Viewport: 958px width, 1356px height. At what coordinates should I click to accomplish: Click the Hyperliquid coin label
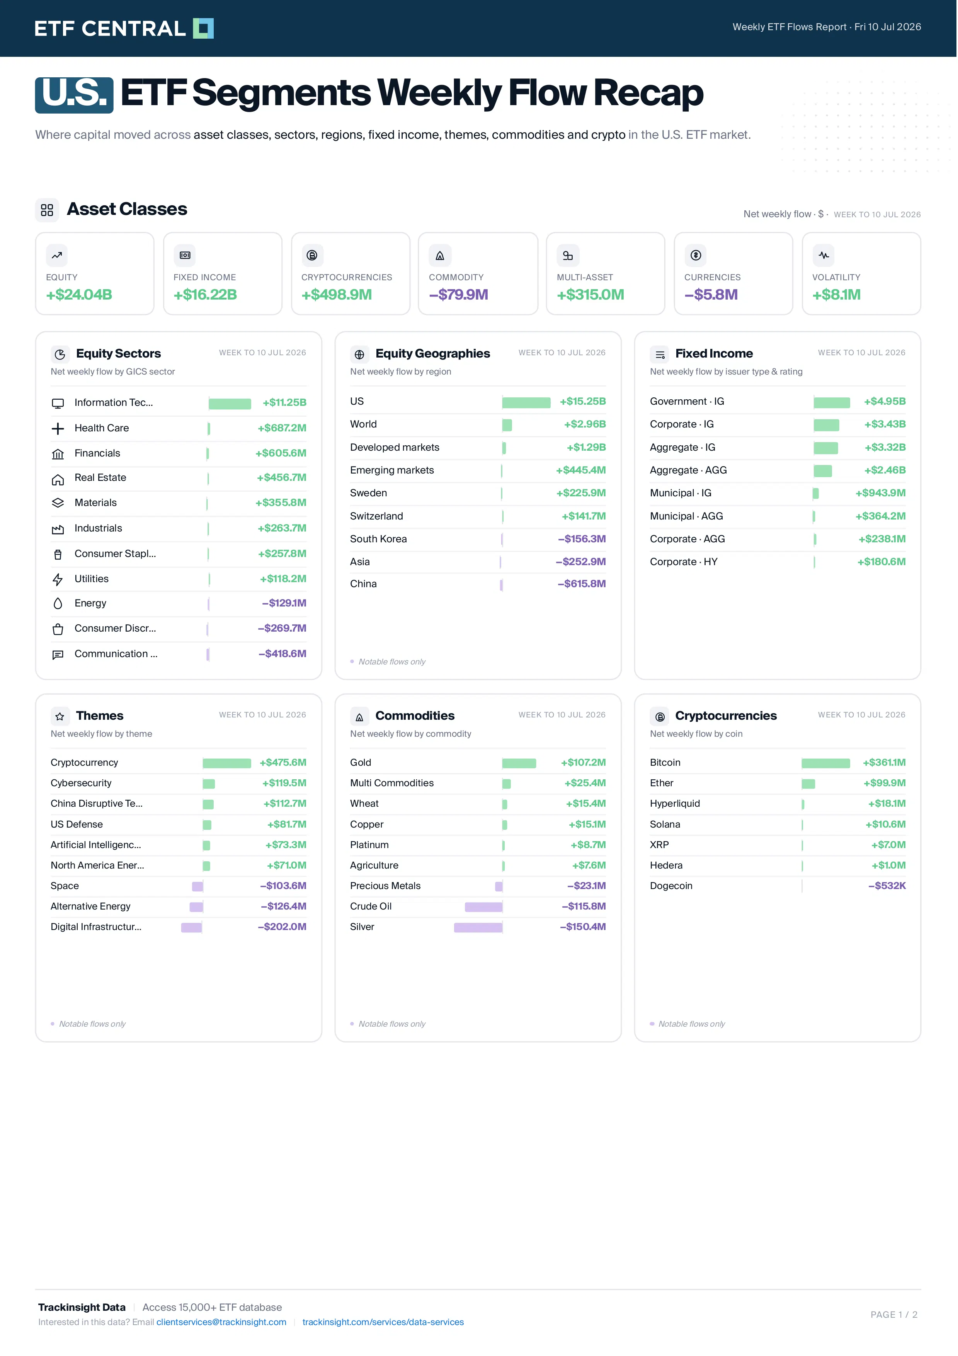click(x=675, y=803)
